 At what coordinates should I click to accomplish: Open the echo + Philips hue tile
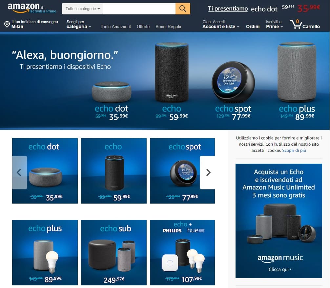click(182, 253)
